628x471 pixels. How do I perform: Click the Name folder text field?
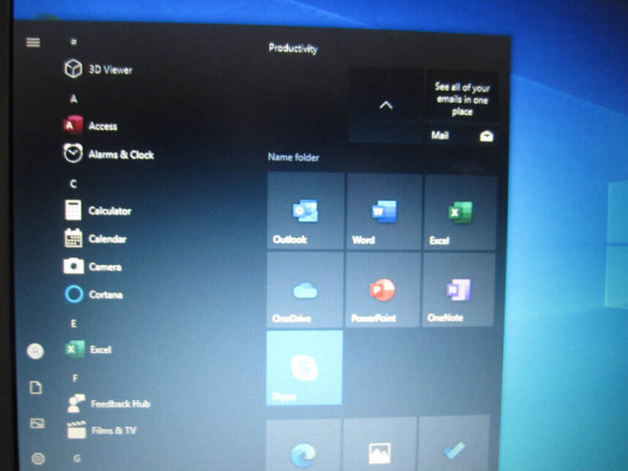294,157
